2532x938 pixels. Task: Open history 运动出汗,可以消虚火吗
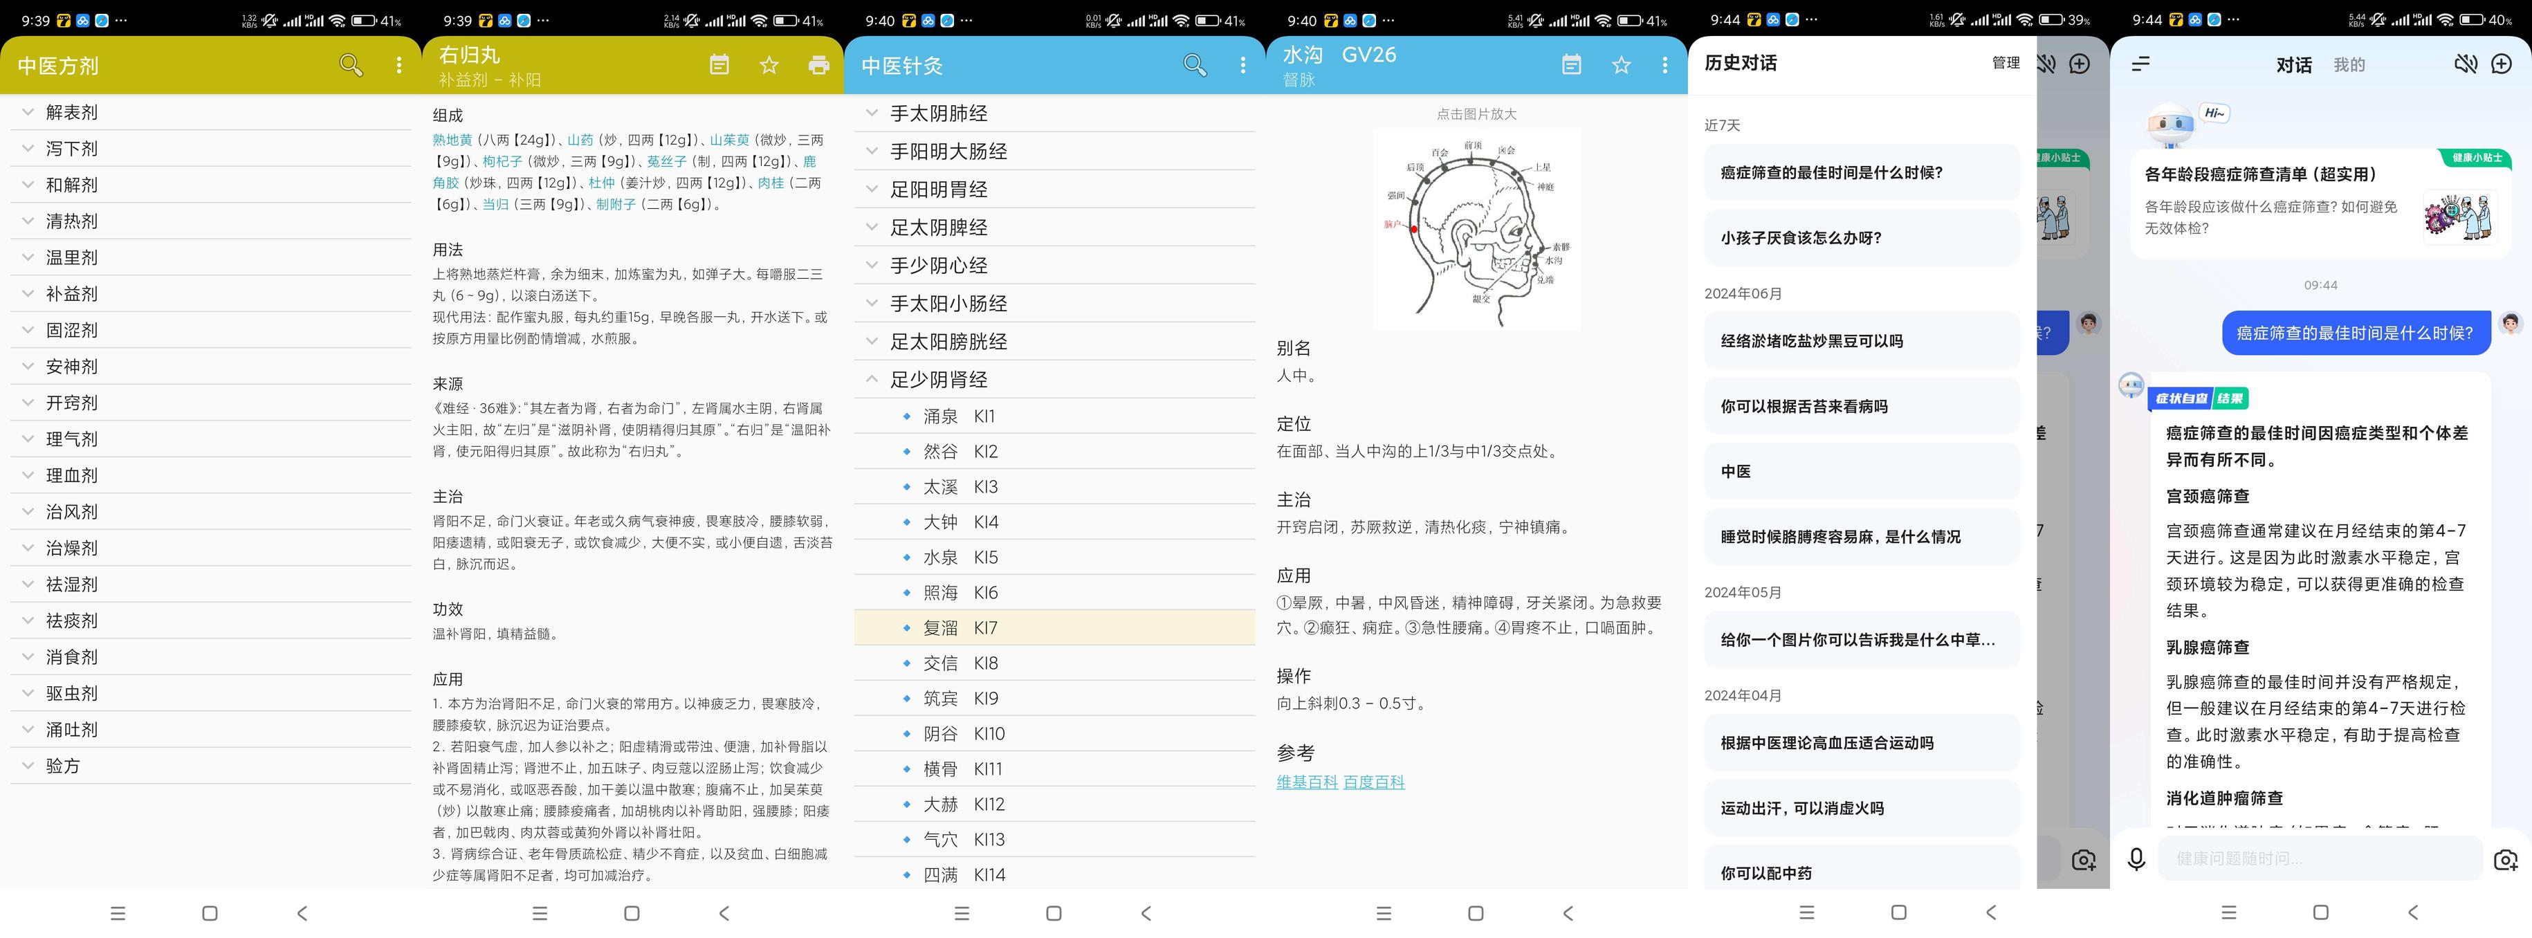[x=1862, y=808]
